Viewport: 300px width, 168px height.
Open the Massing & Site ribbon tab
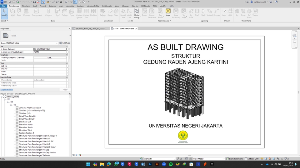pos(93,6)
